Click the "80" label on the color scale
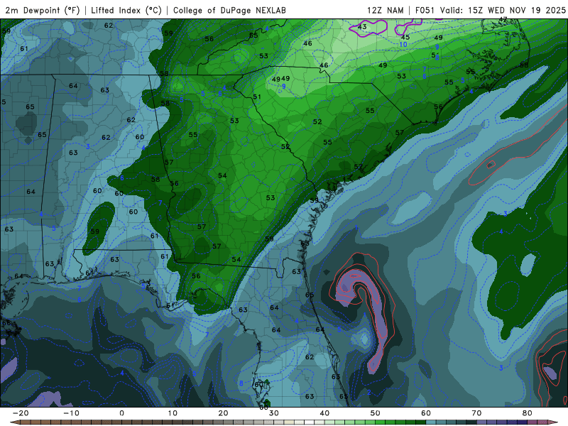 coord(528,413)
